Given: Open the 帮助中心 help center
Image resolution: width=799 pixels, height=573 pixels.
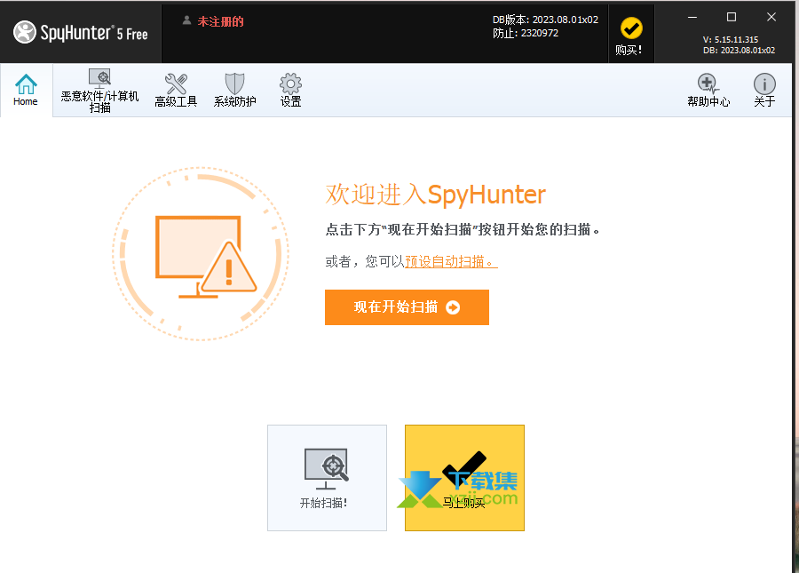Looking at the screenshot, I should point(708,91).
